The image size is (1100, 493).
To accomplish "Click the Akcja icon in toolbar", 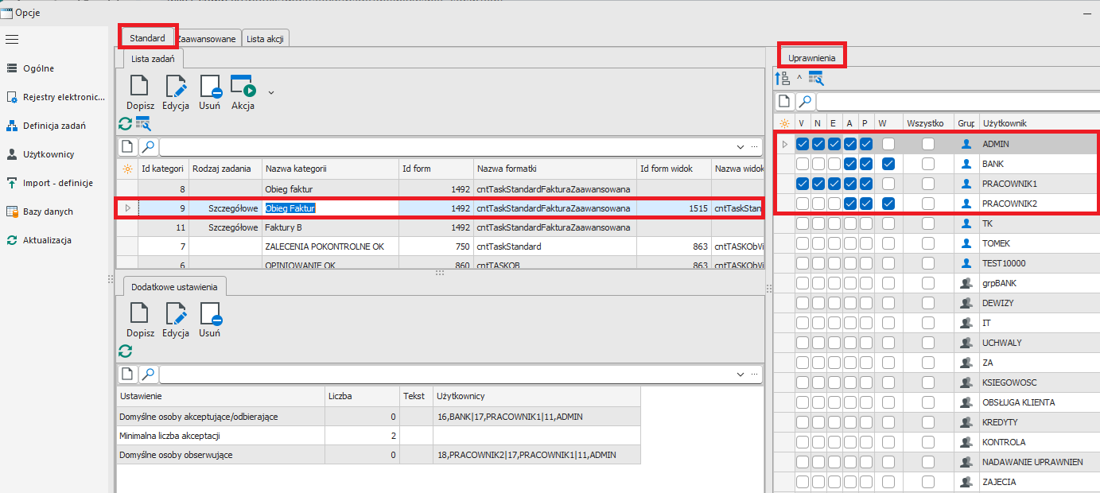I will 242,87.
